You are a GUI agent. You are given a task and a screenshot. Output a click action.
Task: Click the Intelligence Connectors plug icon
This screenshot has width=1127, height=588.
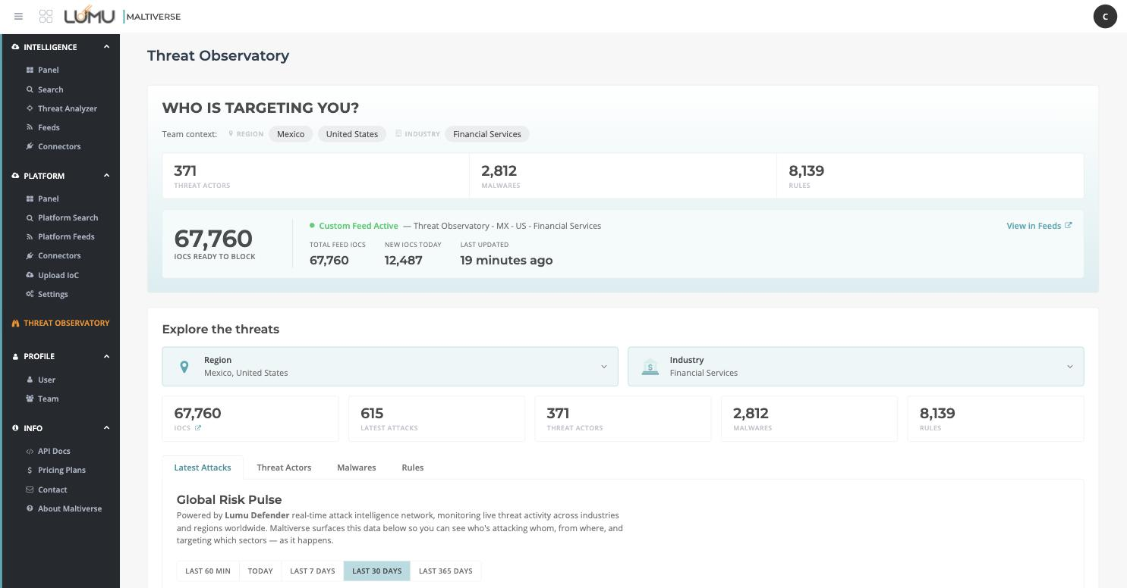tap(30, 146)
